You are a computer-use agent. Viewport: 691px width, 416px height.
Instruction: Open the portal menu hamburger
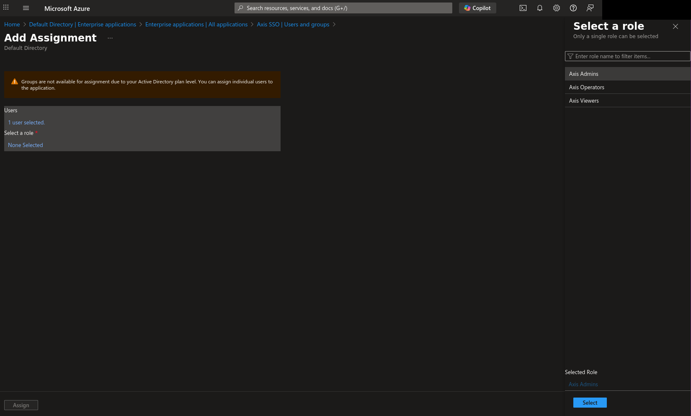(26, 8)
